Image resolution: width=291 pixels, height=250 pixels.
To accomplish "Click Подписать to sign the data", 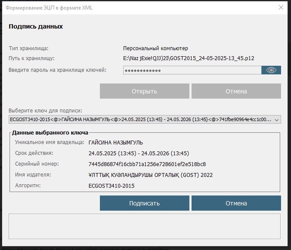I will point(144,203).
